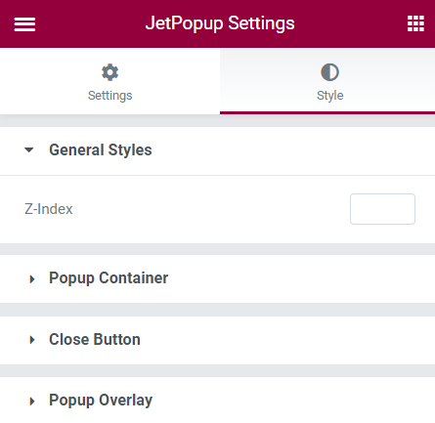
Task: Open the Close Button section title
Action: click(95, 340)
